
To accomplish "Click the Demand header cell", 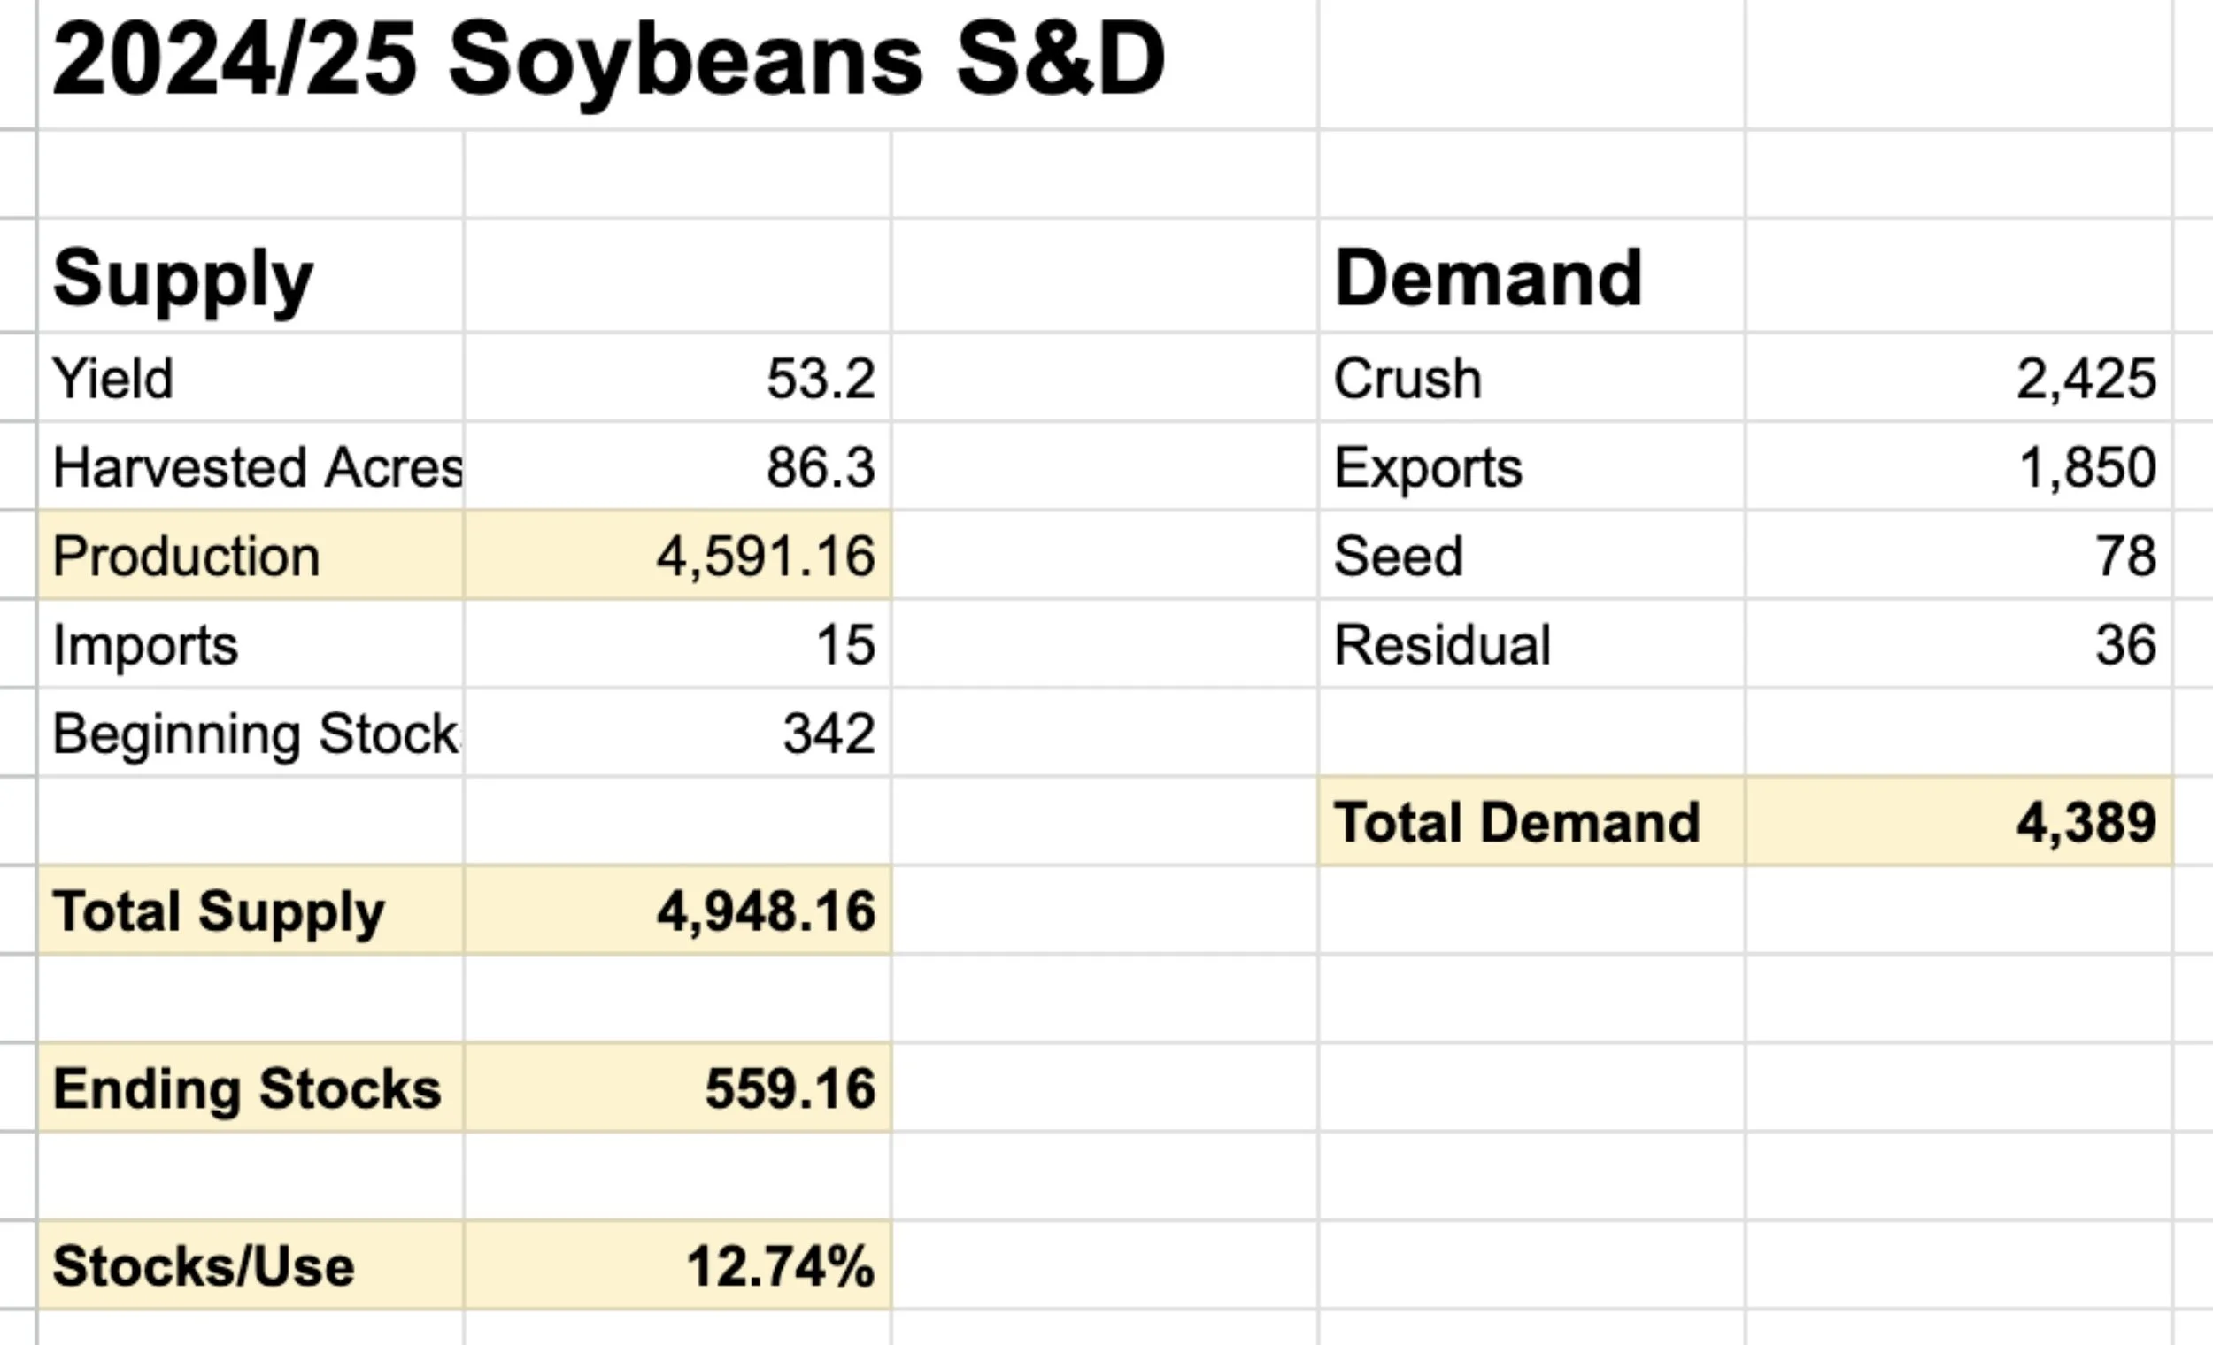I will click(1532, 277).
